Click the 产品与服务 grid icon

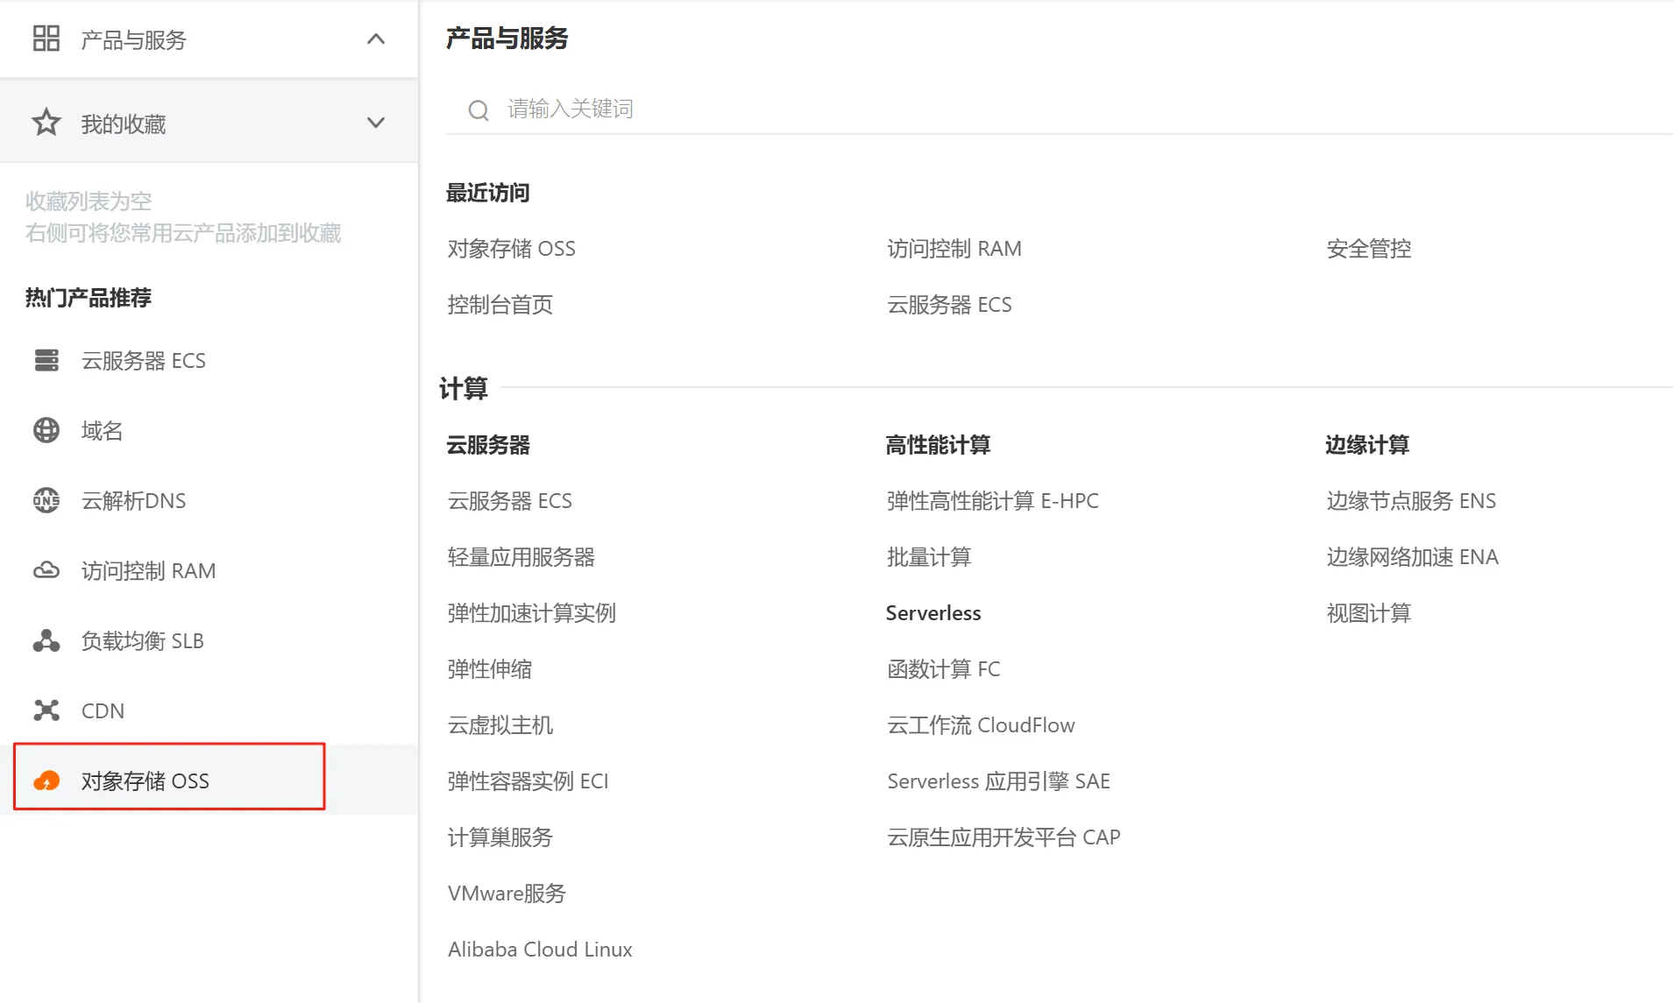click(46, 39)
